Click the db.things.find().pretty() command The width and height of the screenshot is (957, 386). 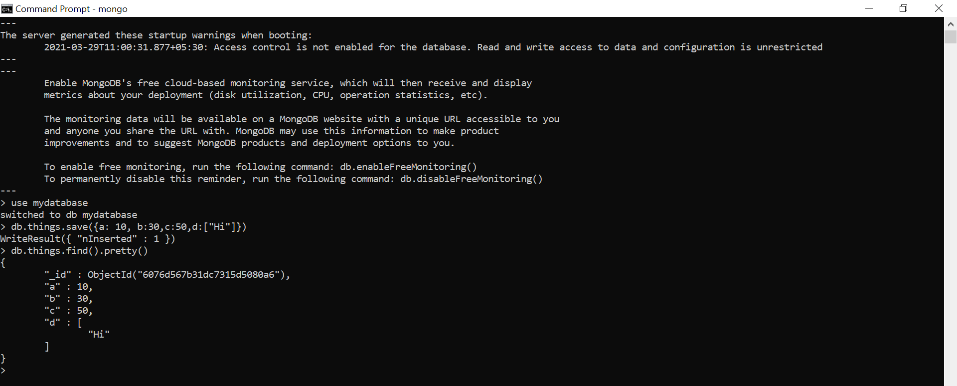(x=79, y=251)
